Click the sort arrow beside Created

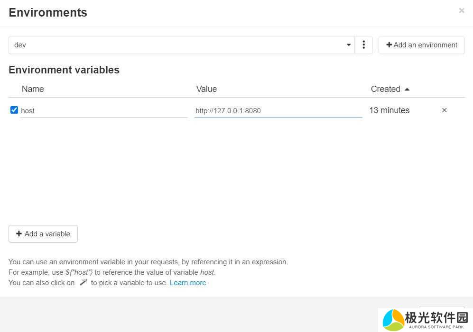click(407, 89)
